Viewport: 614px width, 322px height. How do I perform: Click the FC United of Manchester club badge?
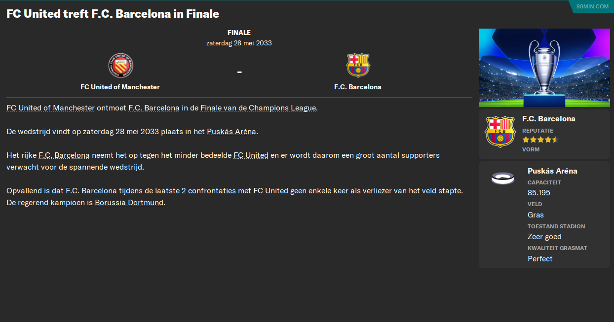(x=121, y=66)
